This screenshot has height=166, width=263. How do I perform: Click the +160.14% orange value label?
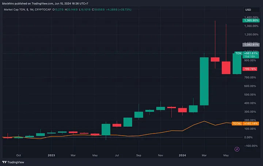click(251, 124)
